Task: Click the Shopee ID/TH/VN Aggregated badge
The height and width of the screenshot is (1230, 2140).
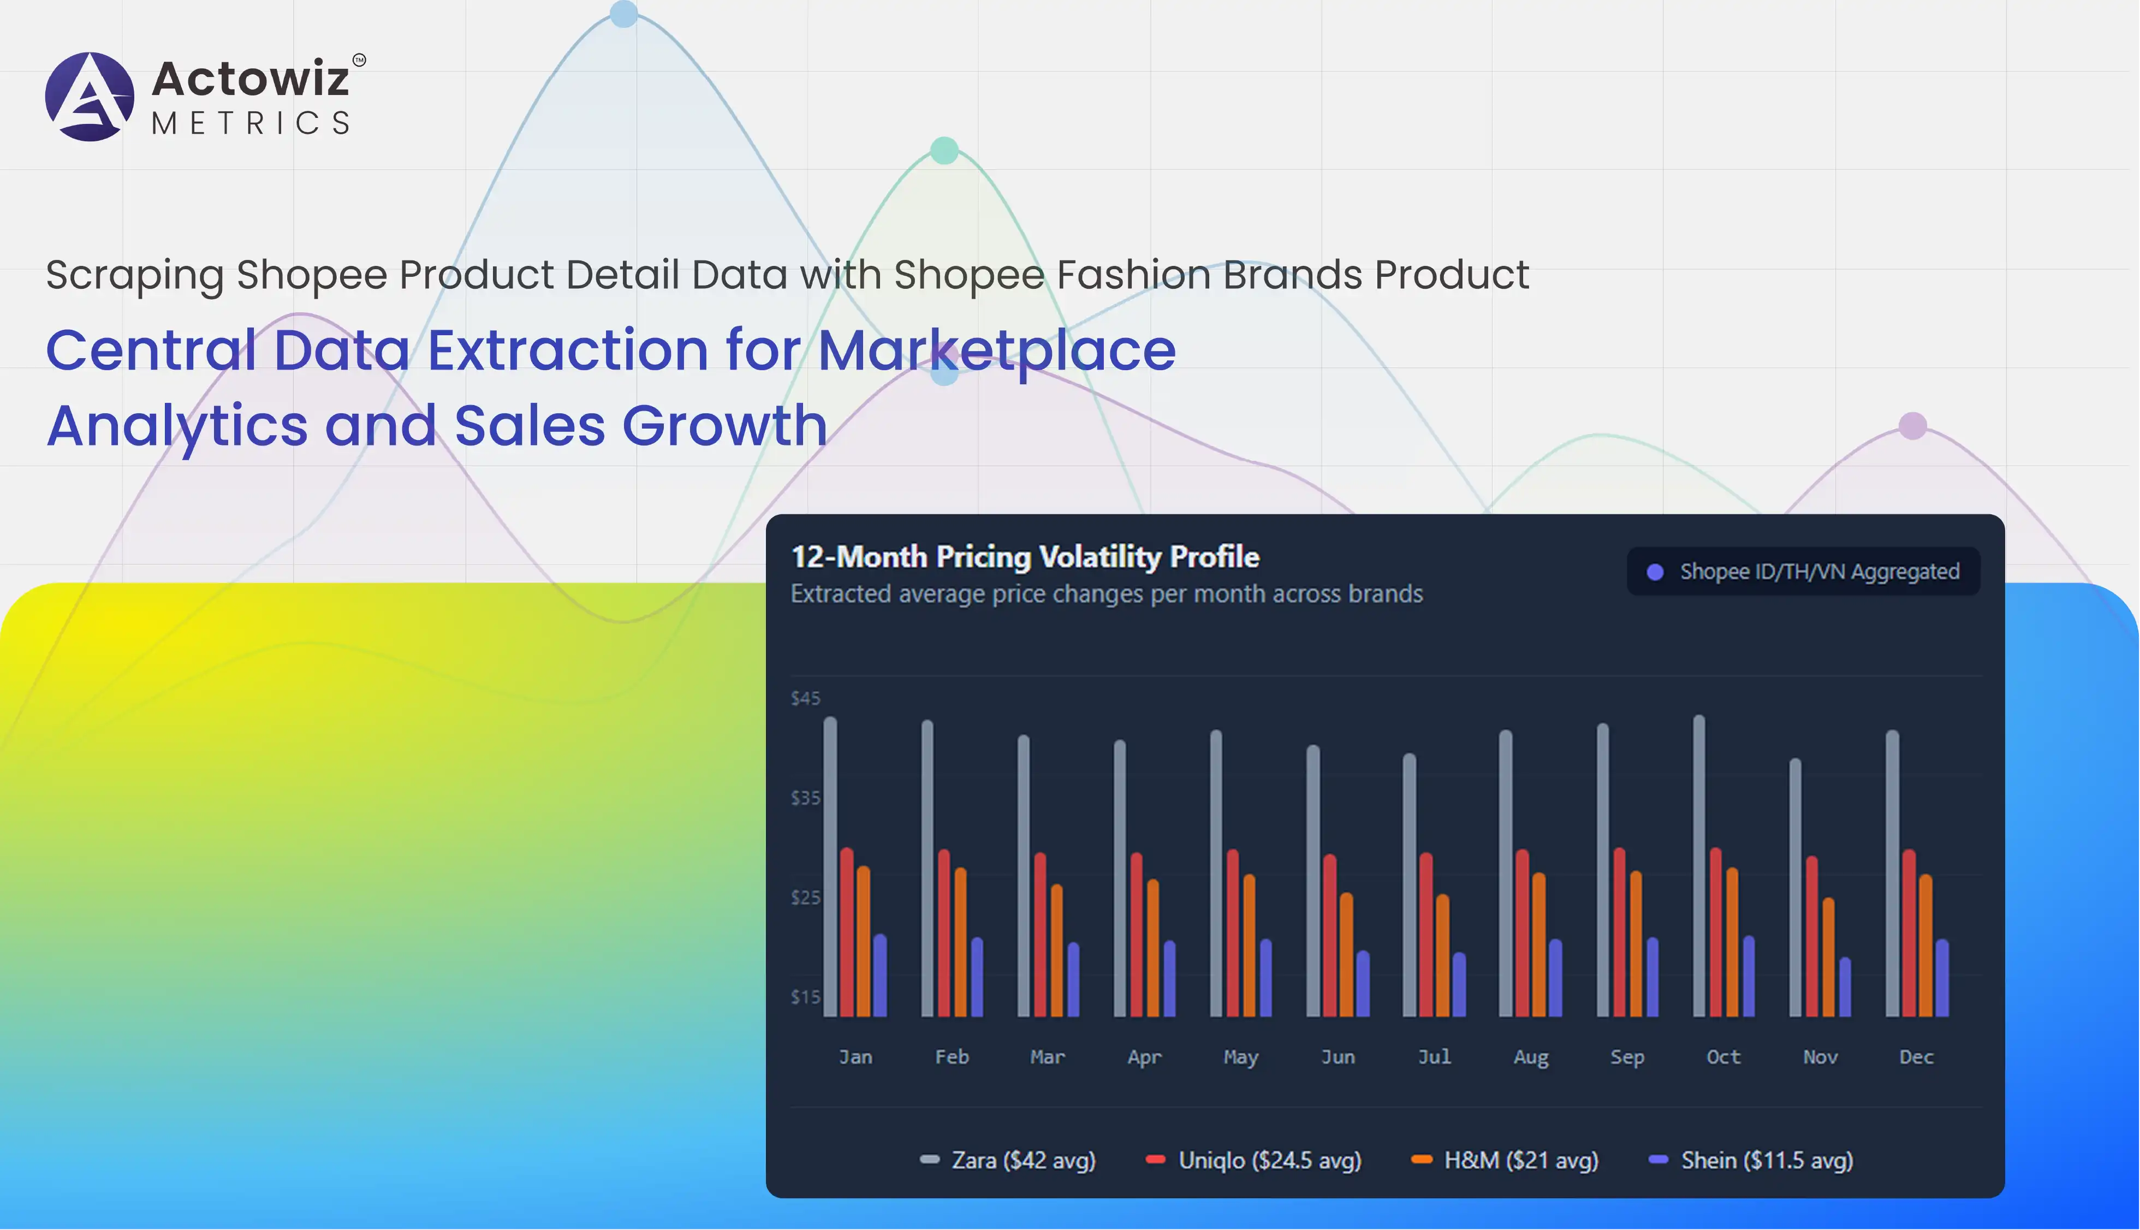Action: 1803,572
